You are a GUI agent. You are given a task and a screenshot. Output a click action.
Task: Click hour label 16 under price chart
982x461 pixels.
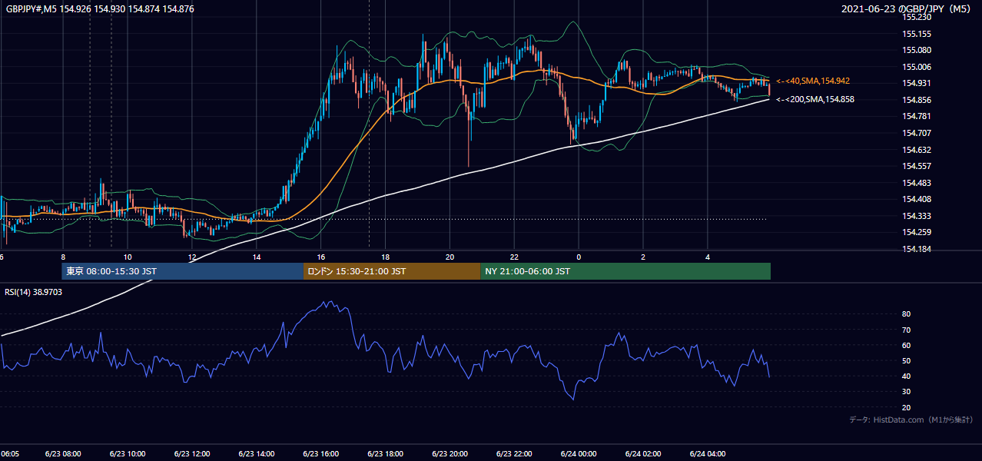pos(321,257)
